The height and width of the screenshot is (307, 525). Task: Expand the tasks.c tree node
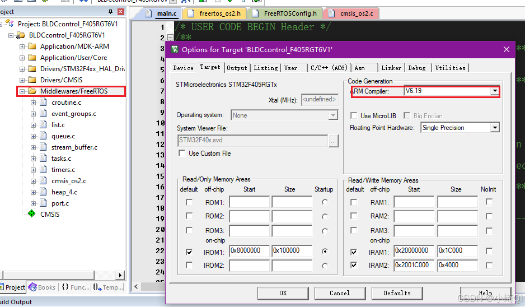click(x=33, y=159)
